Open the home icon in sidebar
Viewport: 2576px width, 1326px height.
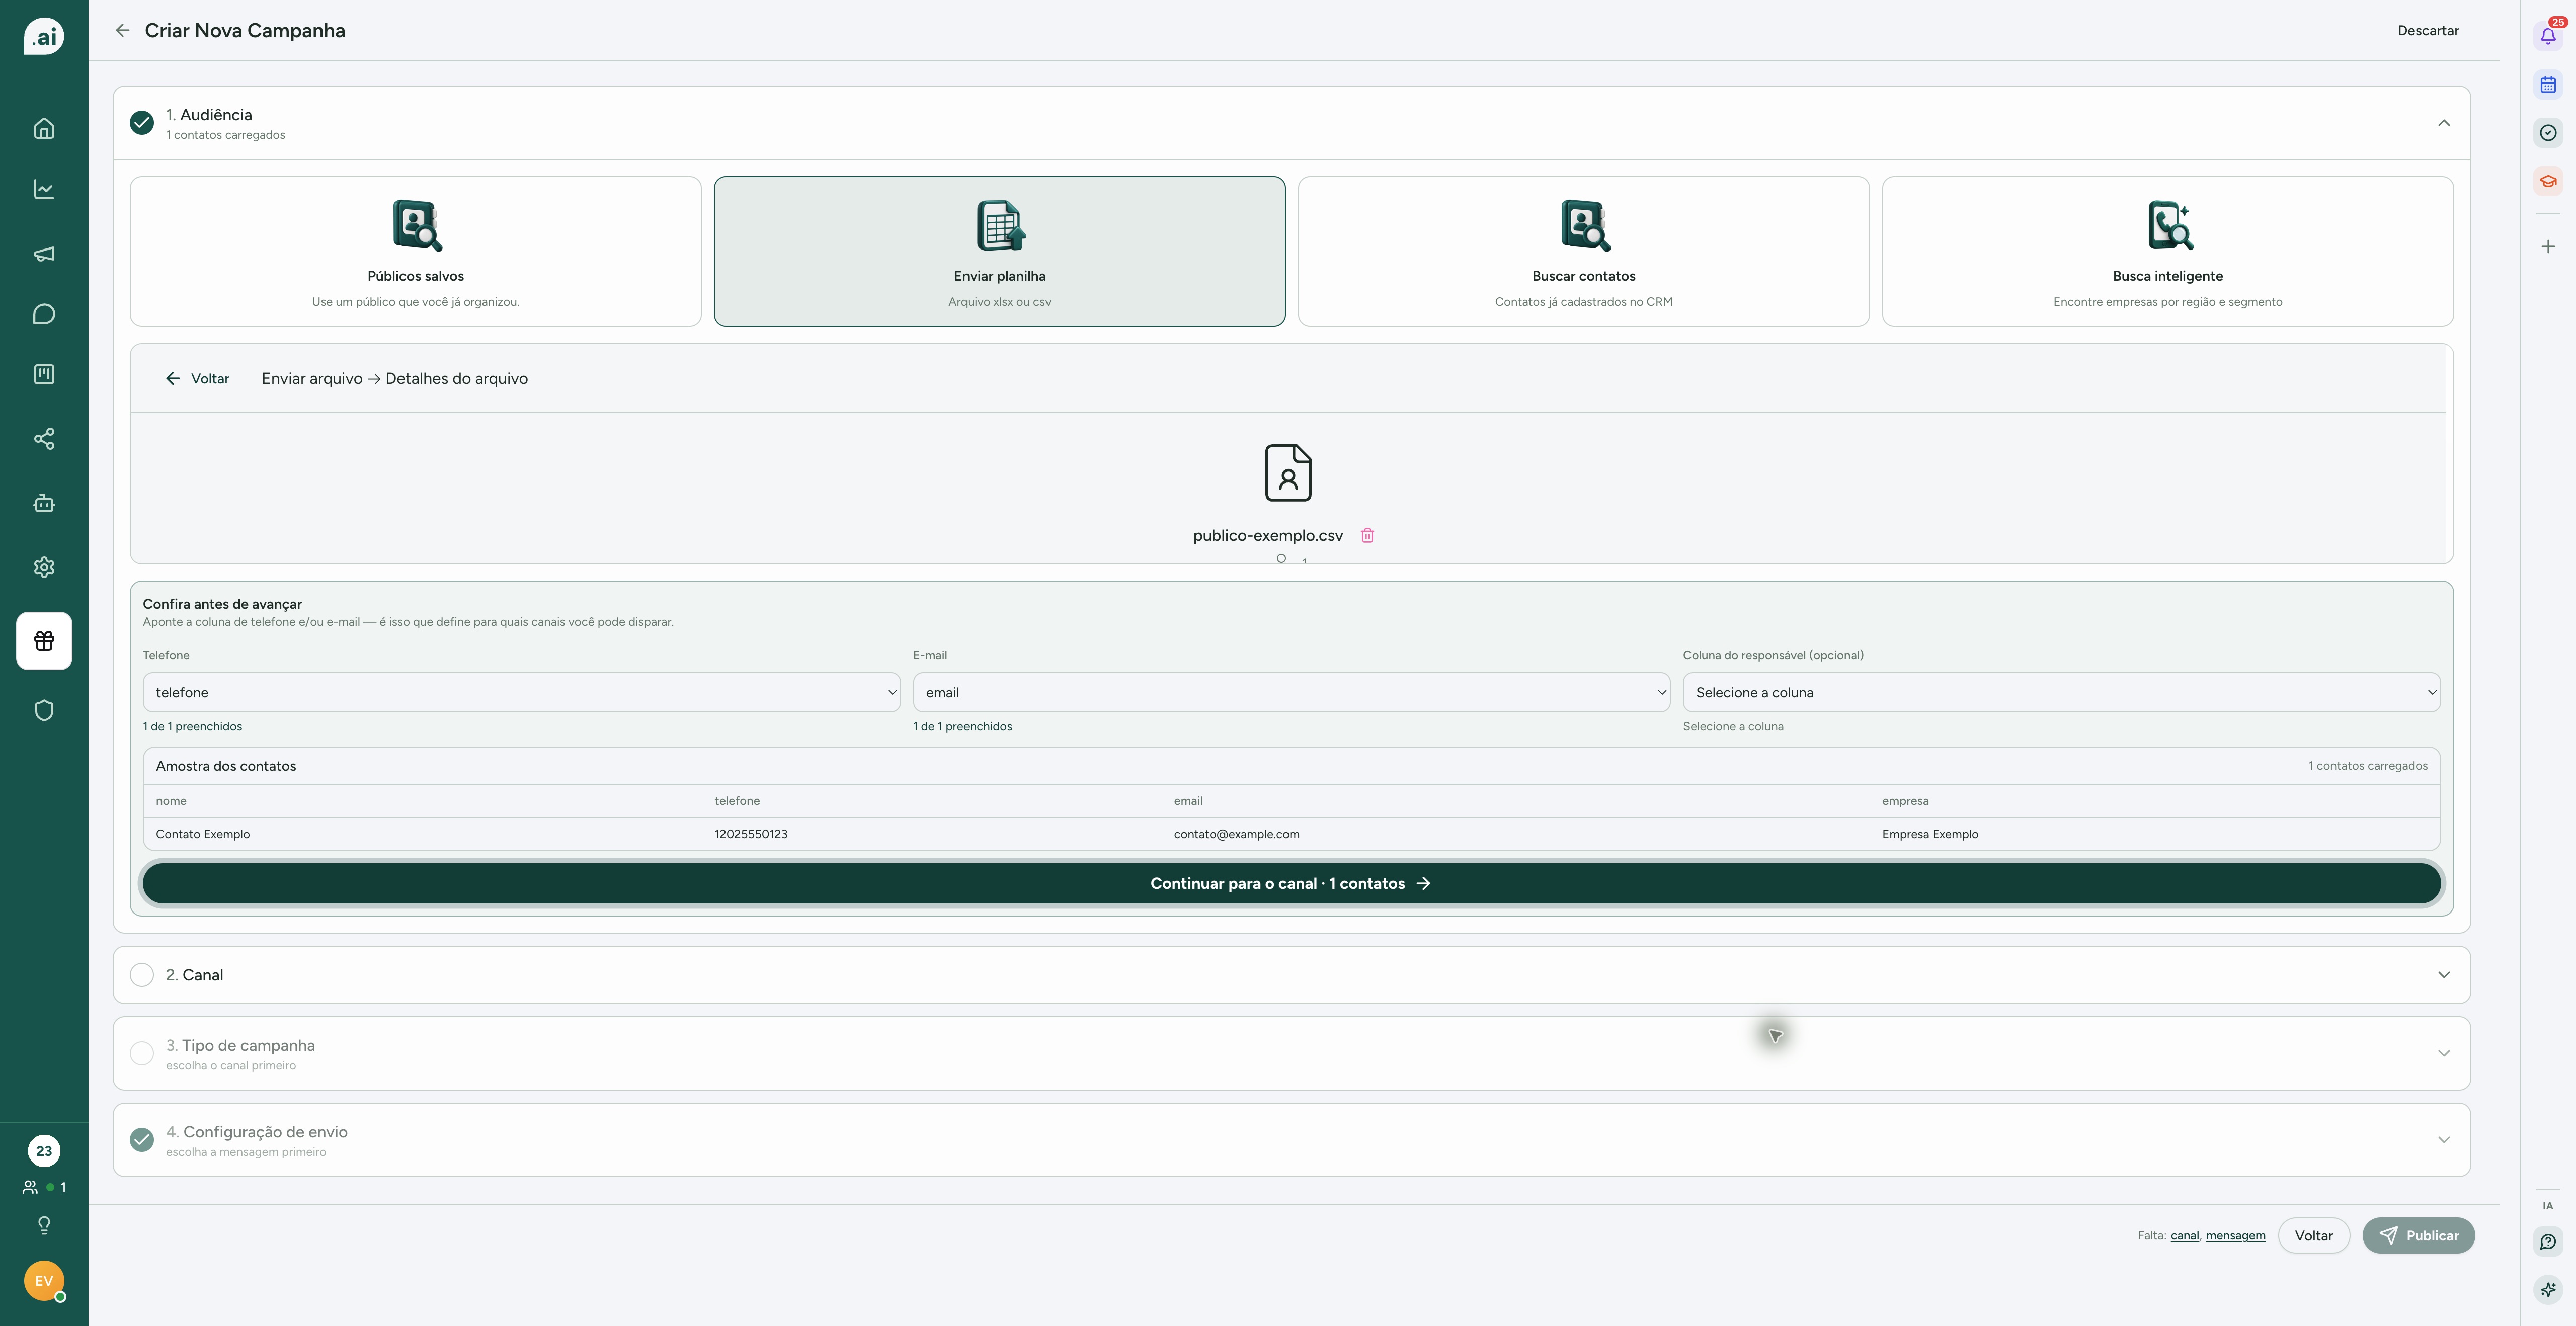[x=44, y=128]
